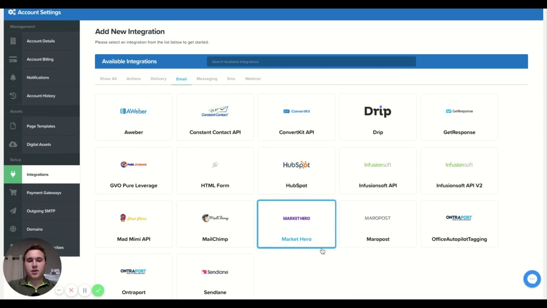The height and width of the screenshot is (308, 547).
Task: Click the GetResponse logo
Action: tap(459, 111)
